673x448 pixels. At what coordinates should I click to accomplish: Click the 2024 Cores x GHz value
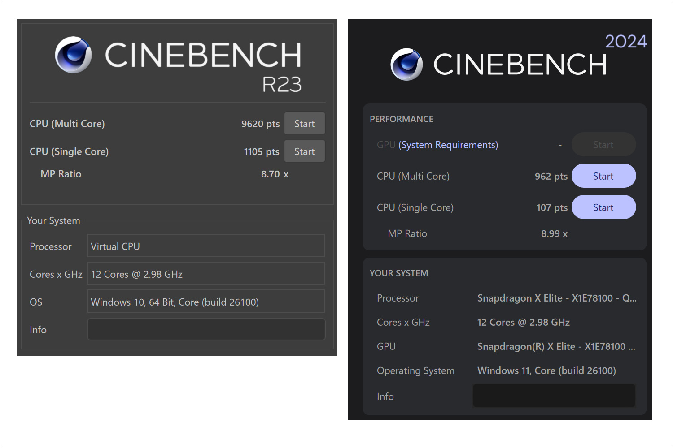pyautogui.click(x=524, y=323)
